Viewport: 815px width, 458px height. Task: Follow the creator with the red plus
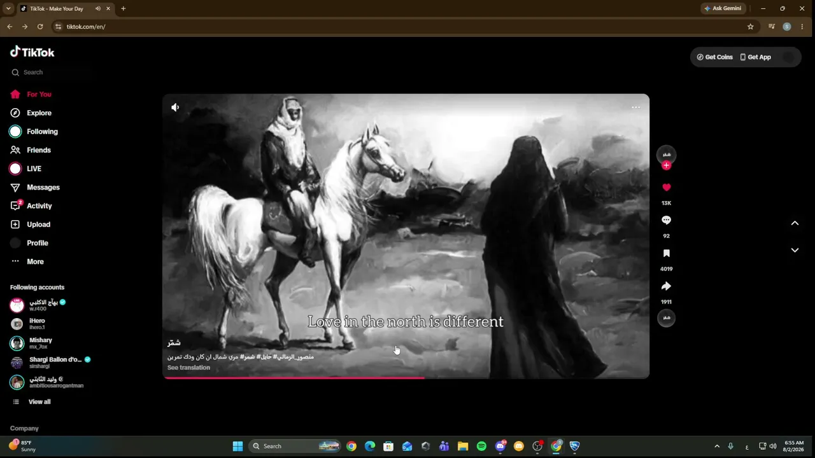point(666,165)
